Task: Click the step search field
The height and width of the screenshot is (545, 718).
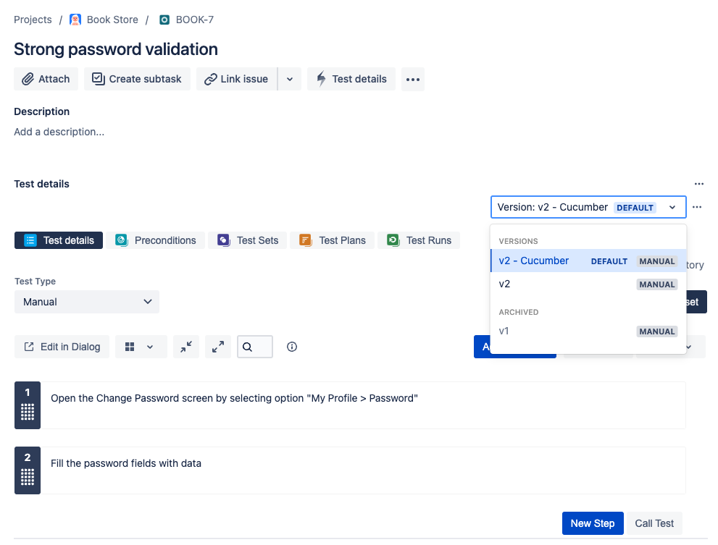Action: pos(255,347)
